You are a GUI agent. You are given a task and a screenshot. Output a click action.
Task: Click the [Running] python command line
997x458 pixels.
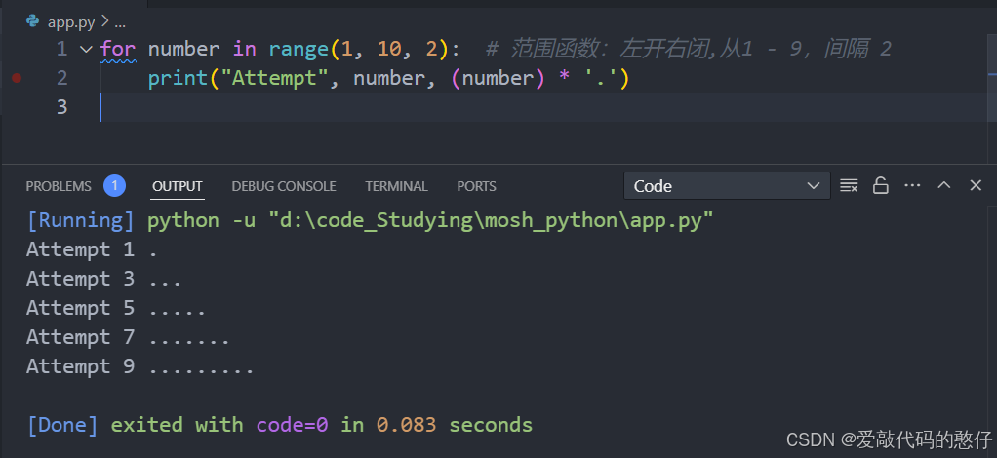(x=370, y=221)
